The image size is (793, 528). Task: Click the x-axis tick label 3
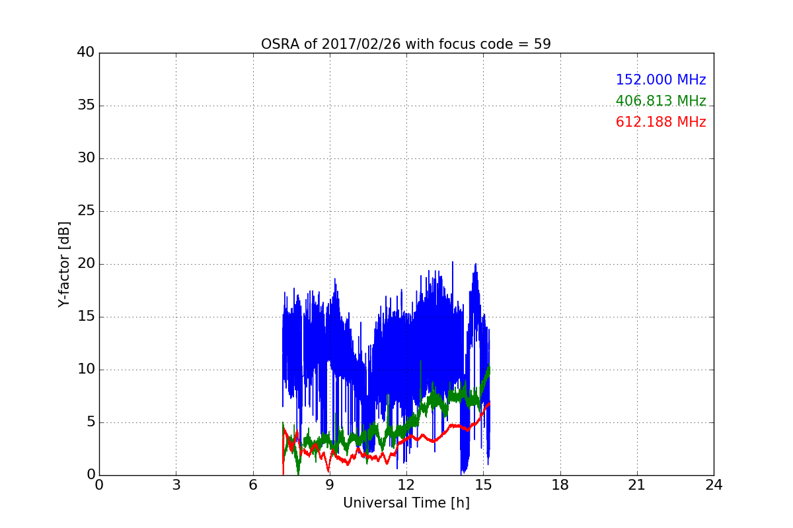coord(176,484)
